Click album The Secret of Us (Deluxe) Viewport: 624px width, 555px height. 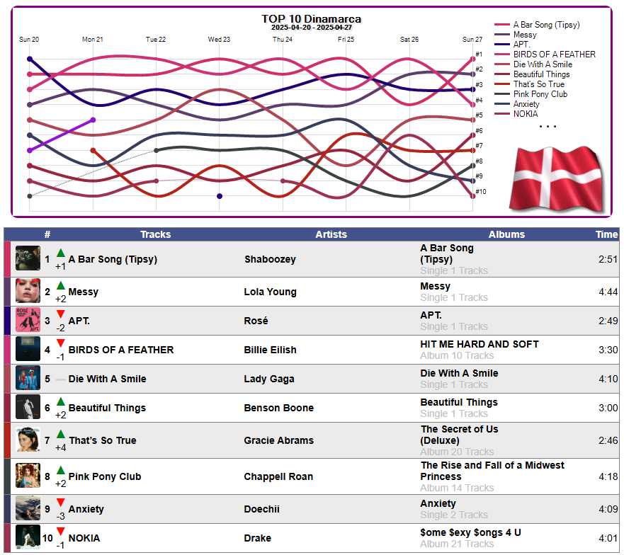[459, 435]
